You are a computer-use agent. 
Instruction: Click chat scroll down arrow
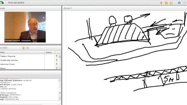[60, 99]
